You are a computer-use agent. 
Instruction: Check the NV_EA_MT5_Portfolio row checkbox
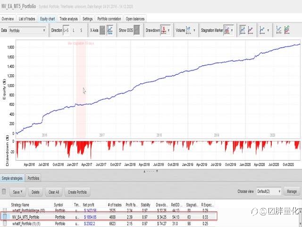tap(5, 217)
